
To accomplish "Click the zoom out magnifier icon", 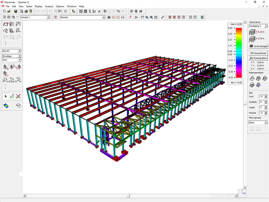I will pyautogui.click(x=147, y=17).
